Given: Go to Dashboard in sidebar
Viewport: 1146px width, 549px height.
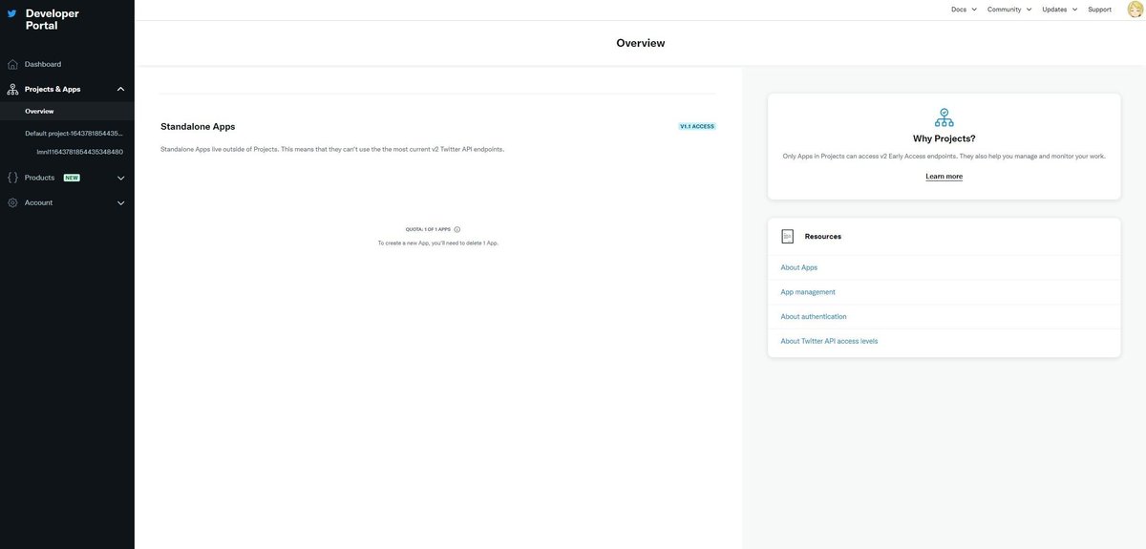Looking at the screenshot, I should pos(43,64).
